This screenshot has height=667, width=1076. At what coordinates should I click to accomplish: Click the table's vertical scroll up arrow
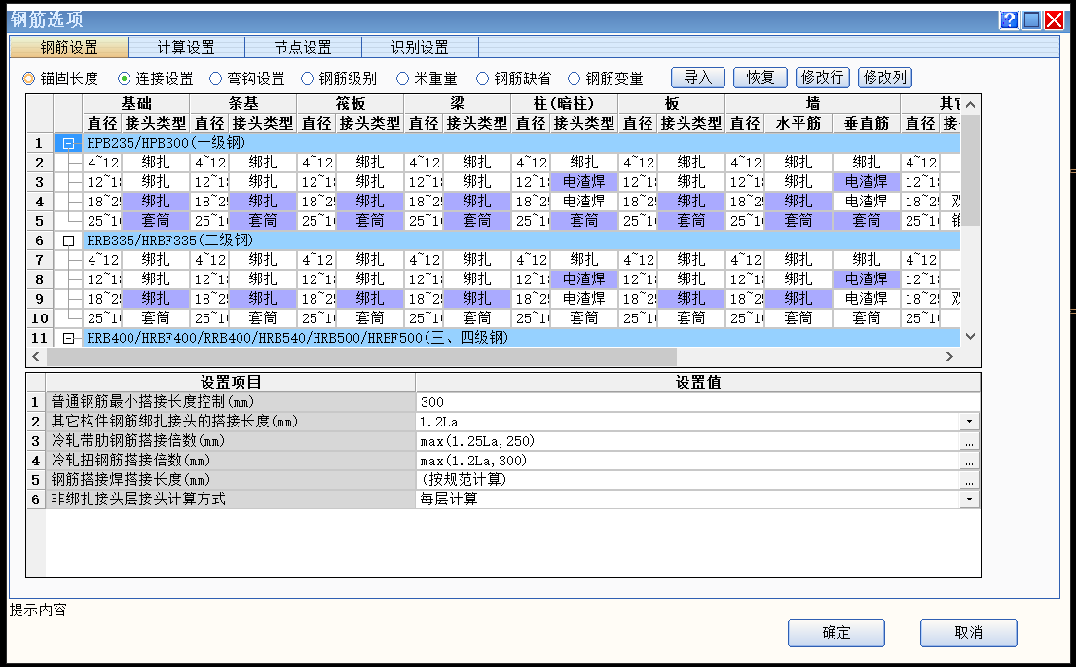[x=970, y=105]
